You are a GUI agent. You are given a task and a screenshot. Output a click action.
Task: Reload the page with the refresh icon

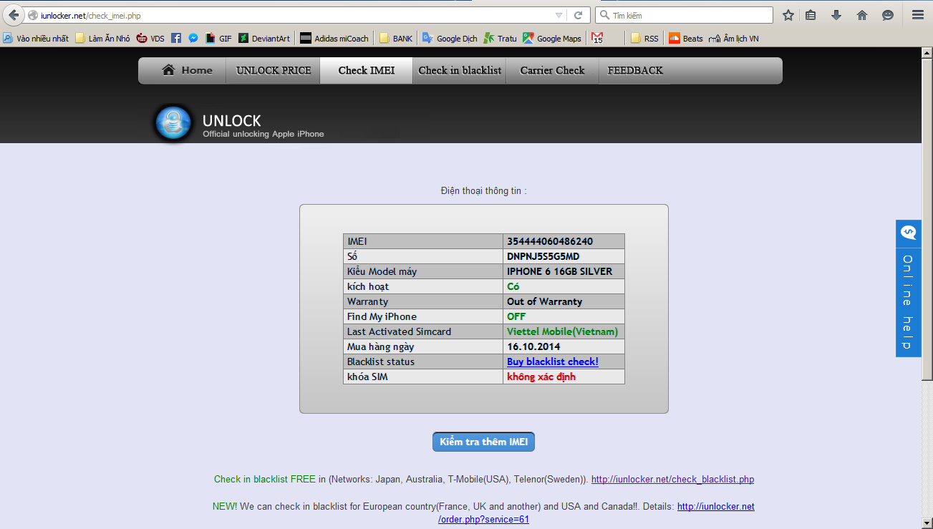[578, 15]
